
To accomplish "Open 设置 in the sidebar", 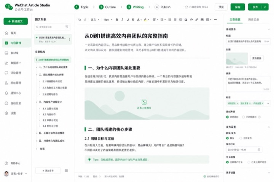I will click(11, 113).
